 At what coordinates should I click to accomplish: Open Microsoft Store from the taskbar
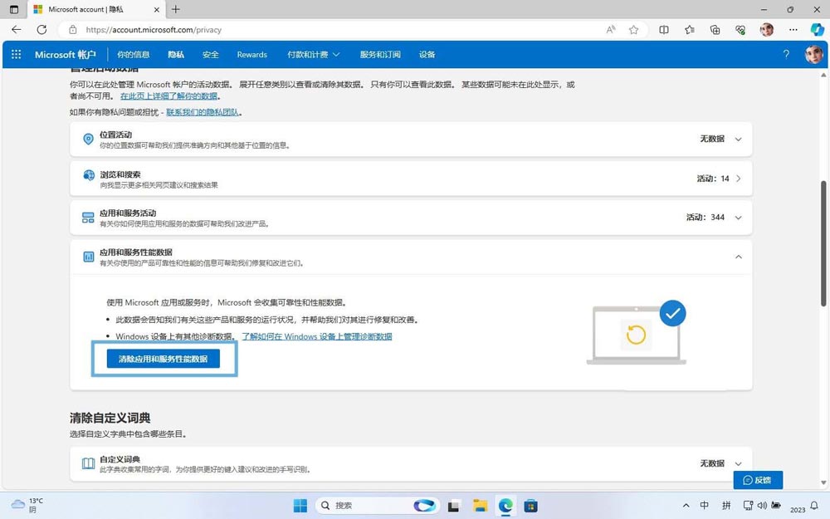point(530,505)
